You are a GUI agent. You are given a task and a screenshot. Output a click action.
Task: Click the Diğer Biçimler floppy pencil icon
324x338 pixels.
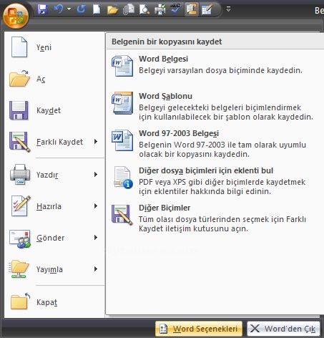point(122,215)
